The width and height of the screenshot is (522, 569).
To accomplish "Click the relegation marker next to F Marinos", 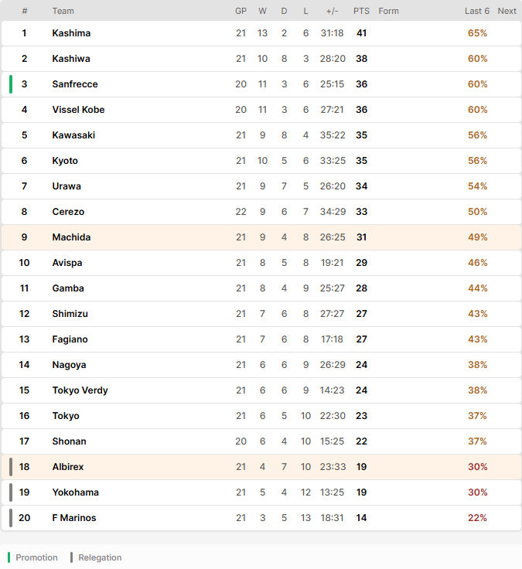I will pos(11,518).
